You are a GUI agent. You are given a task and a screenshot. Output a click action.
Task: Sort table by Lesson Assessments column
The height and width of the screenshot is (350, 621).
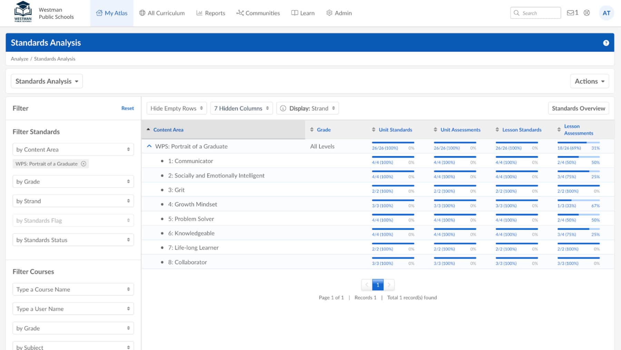pyautogui.click(x=578, y=130)
